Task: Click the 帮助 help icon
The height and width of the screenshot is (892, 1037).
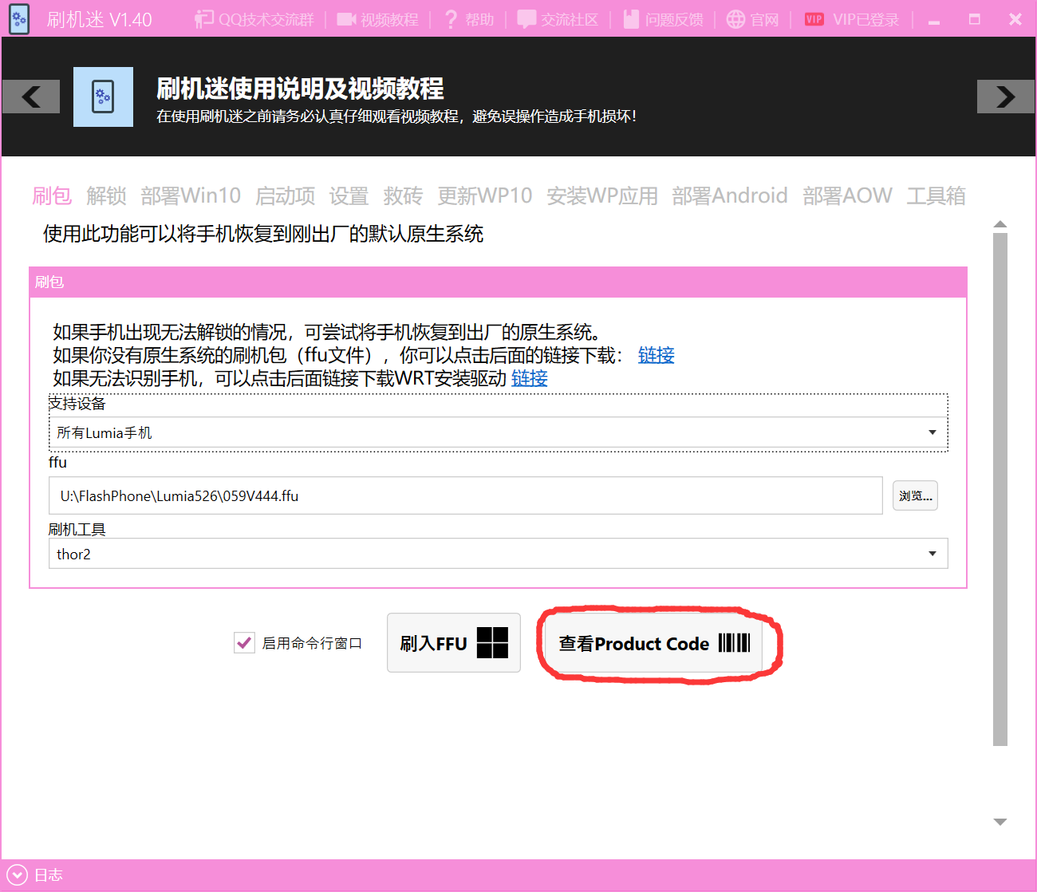Action: point(451,19)
